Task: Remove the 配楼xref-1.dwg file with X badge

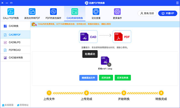Action: (x=109, y=65)
